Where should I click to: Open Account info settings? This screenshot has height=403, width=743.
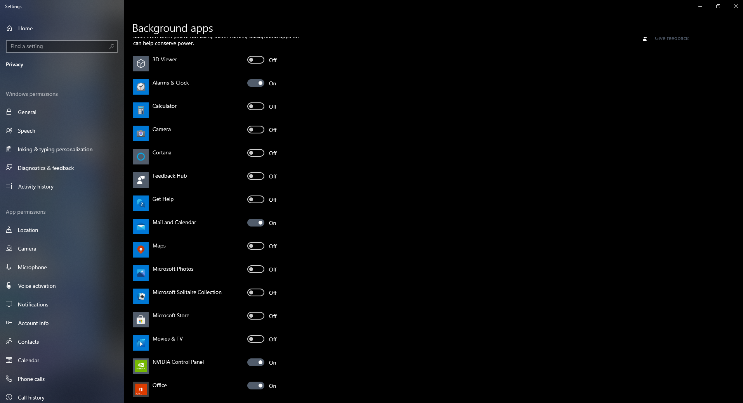tap(62, 323)
